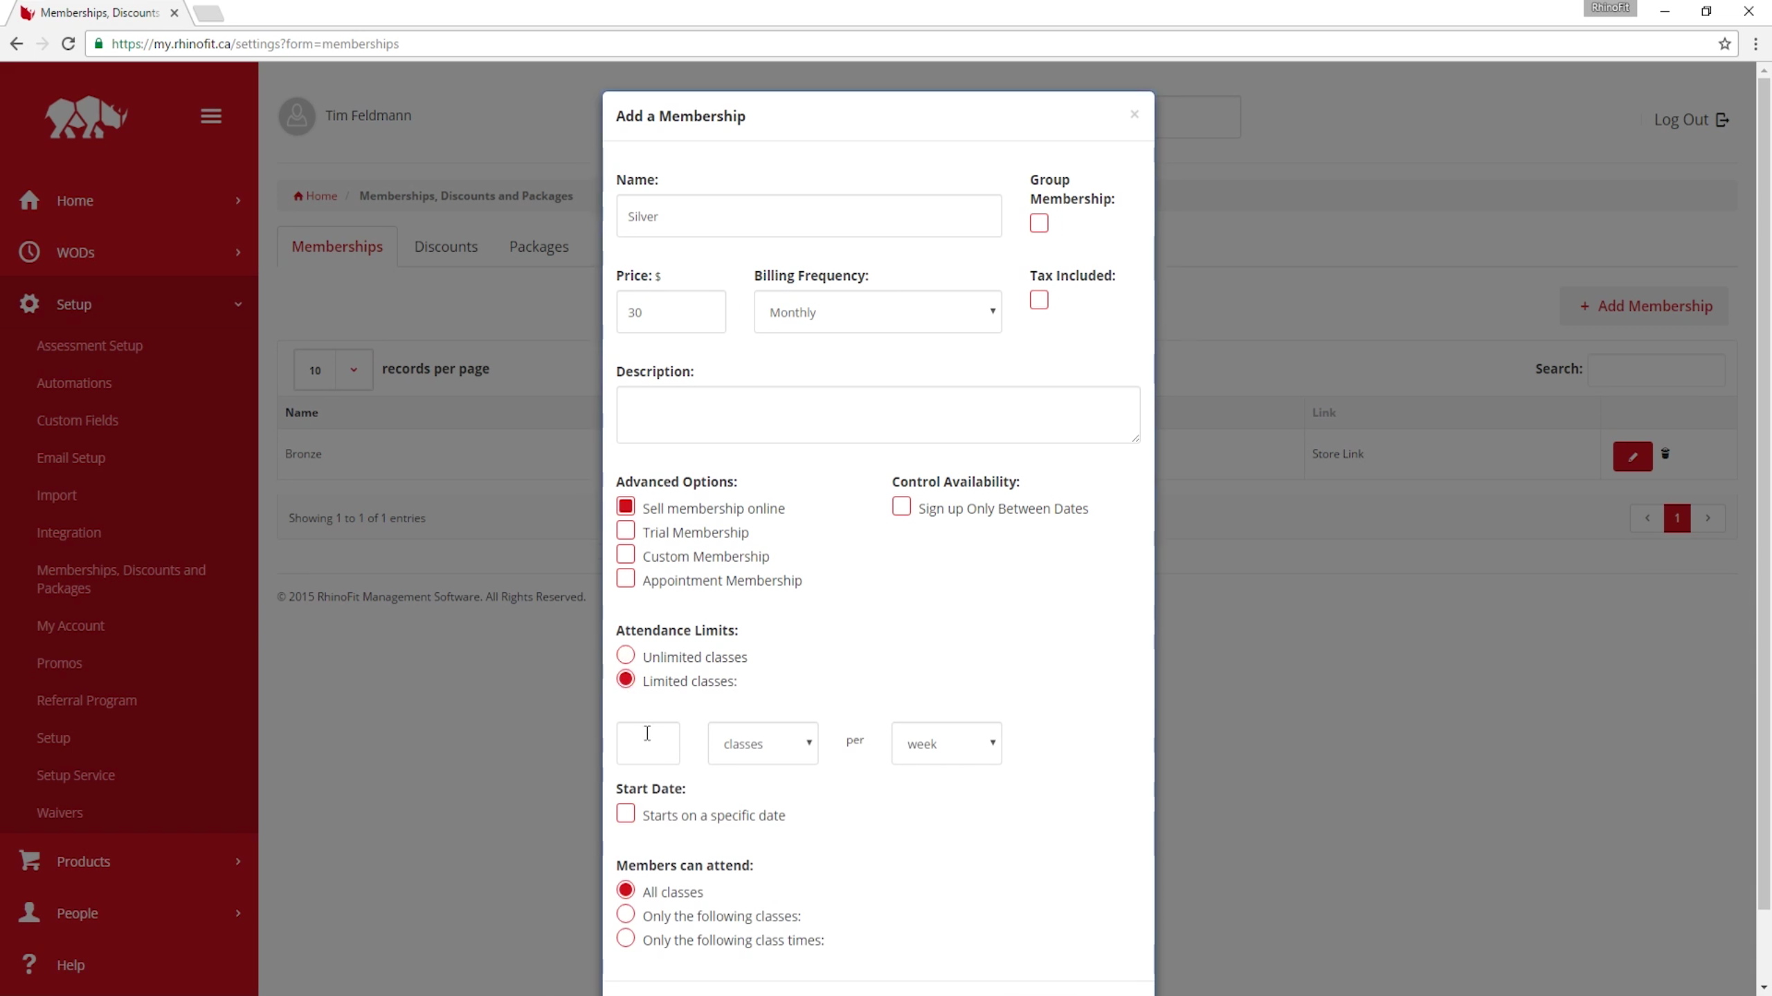The height and width of the screenshot is (996, 1772).
Task: Click the red pencil edit icon for Bronze
Action: pyautogui.click(x=1632, y=456)
